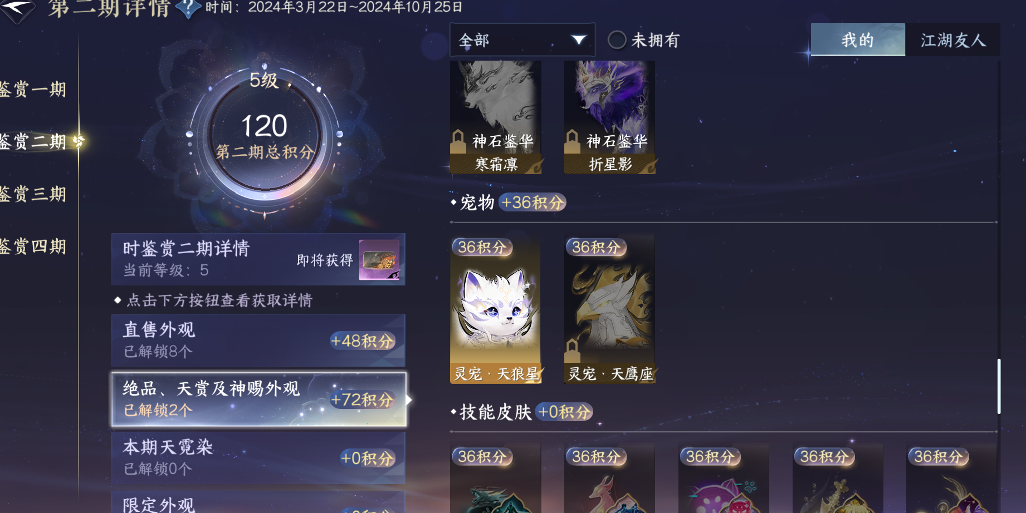Open the 直售外观 category button

click(x=258, y=341)
